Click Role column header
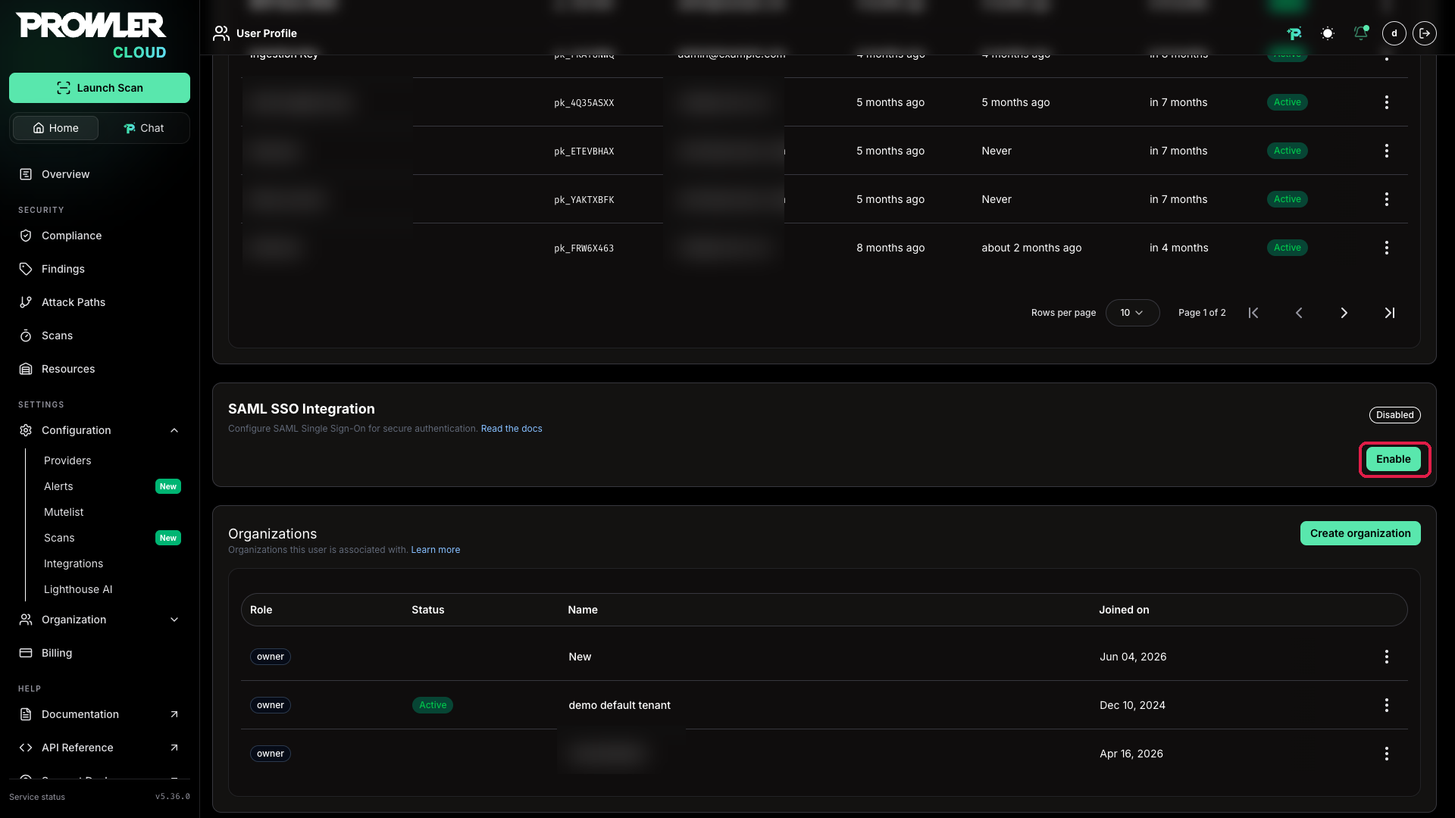1455x818 pixels. point(261,610)
